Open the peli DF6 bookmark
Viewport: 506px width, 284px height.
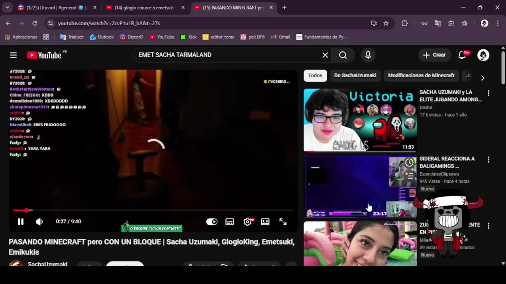[253, 37]
